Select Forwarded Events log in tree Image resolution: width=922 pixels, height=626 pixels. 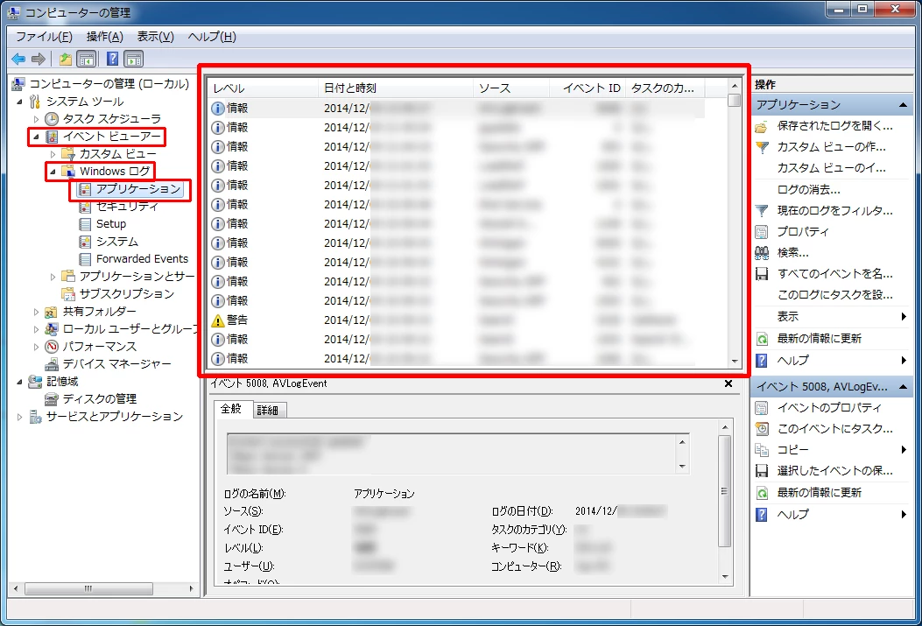[x=143, y=258]
